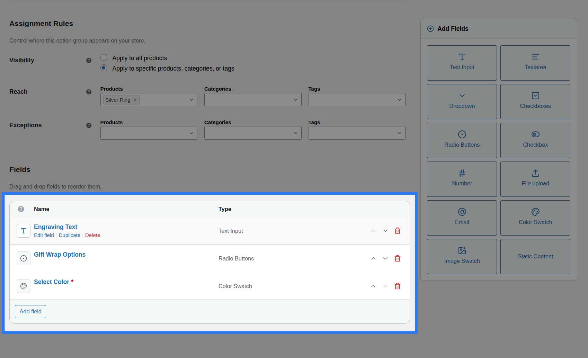Click the Exceptions help icon
Image resolution: width=588 pixels, height=358 pixels.
click(x=89, y=125)
